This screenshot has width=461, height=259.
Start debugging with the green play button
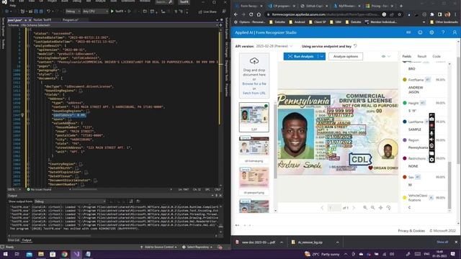112,12
